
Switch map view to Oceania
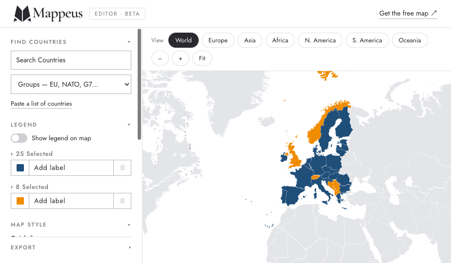point(410,40)
